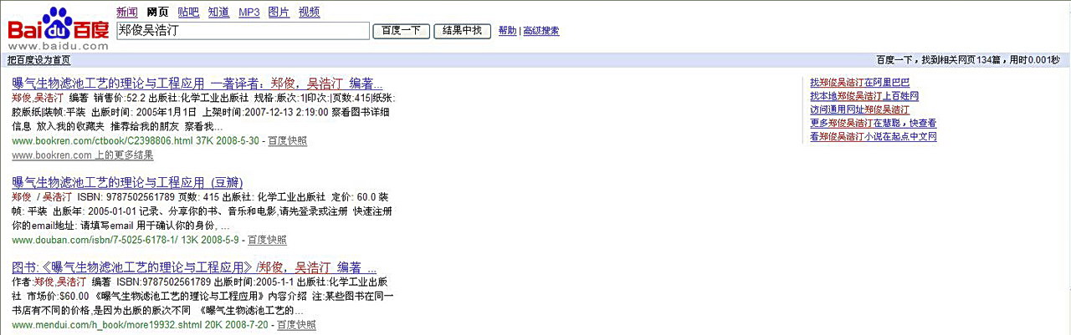Click sidebar link 找本地郑俊吴浩汀上百姓网
Screen dimensions: 1071x335
pos(864,96)
